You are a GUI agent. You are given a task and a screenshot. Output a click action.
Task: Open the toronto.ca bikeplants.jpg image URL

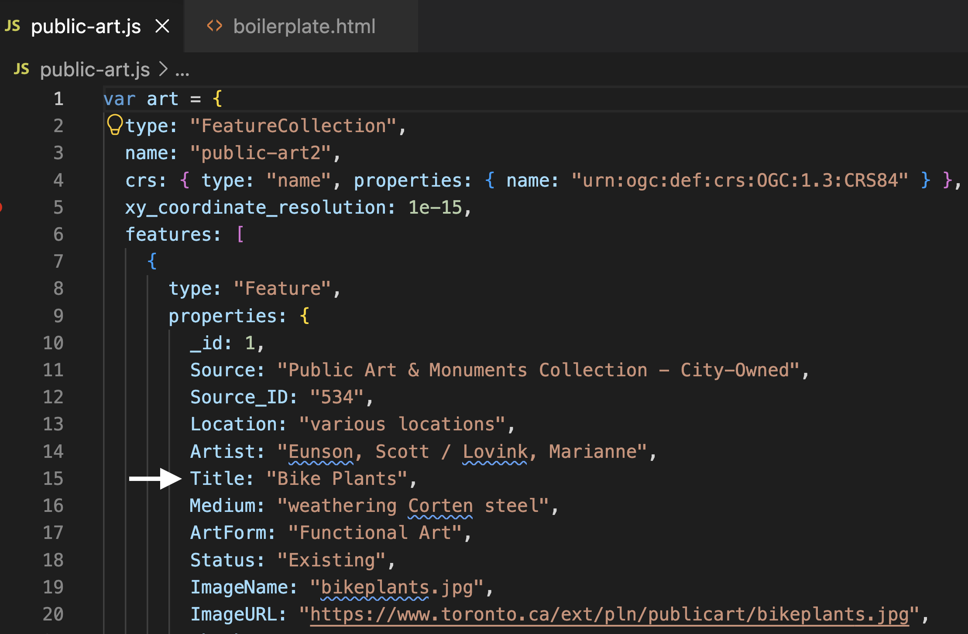pyautogui.click(x=609, y=614)
